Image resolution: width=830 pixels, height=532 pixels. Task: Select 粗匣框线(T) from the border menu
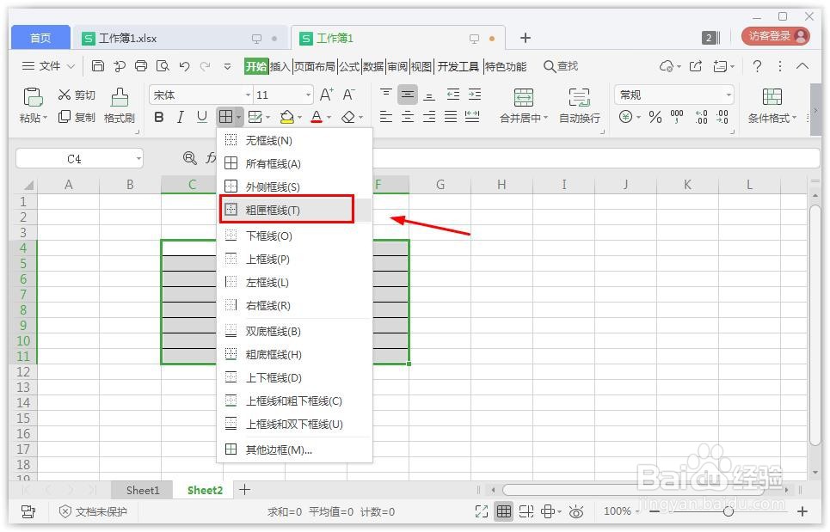coord(284,209)
